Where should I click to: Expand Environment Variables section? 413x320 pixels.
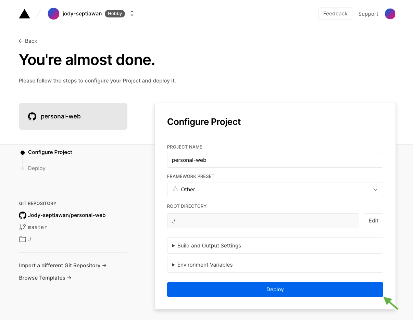275,265
